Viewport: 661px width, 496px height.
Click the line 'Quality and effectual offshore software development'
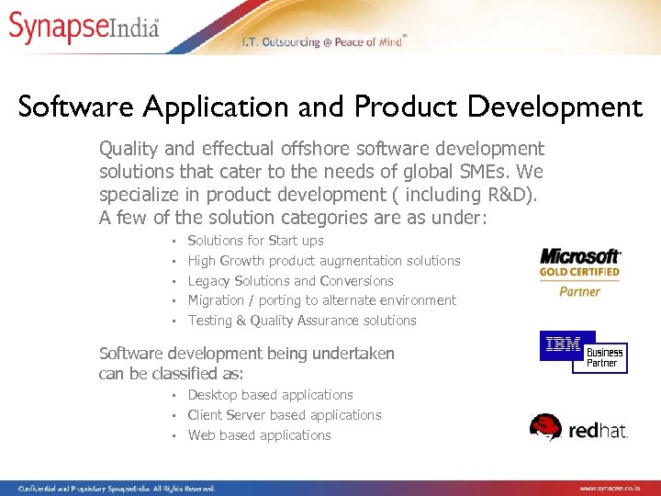pos(321,149)
